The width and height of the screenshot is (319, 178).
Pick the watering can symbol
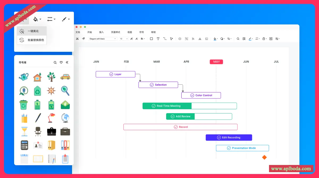tap(24, 77)
